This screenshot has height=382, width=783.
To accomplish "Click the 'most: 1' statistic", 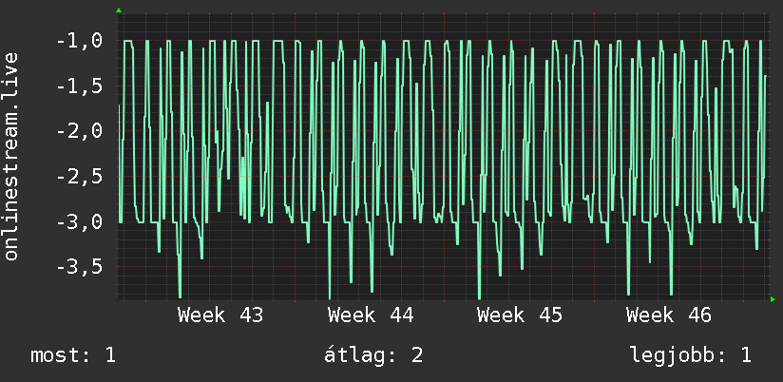I will [73, 355].
